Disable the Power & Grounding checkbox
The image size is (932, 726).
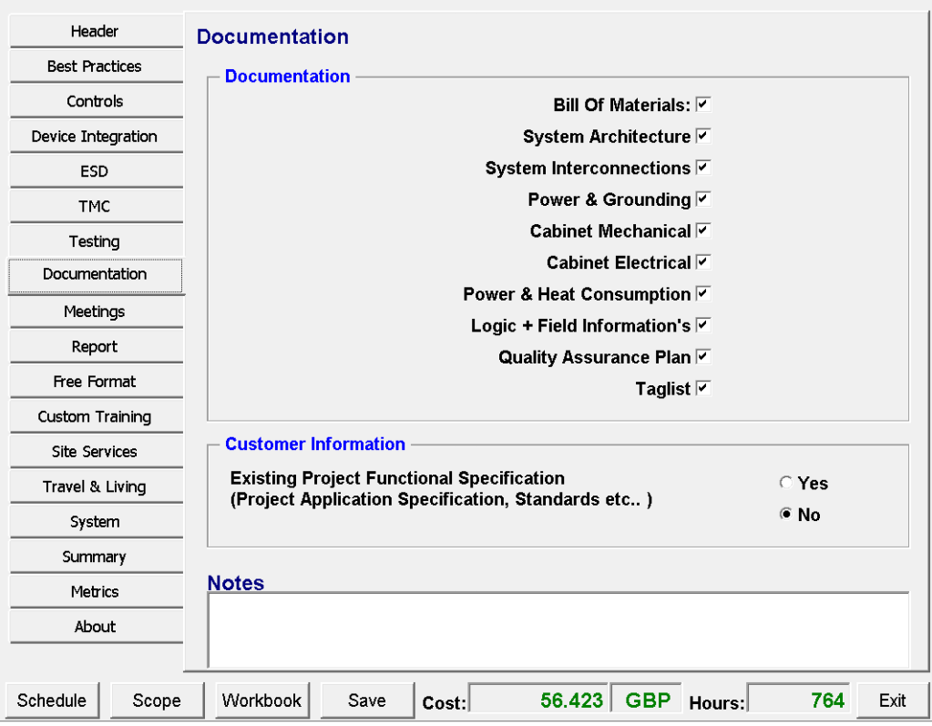pyautogui.click(x=702, y=199)
